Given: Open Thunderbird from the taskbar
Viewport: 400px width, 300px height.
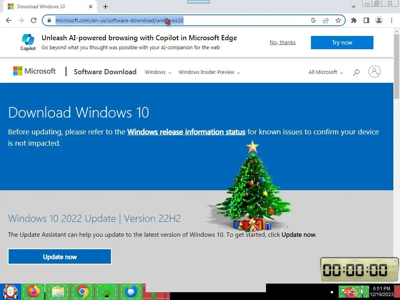Looking at the screenshot, I should 131,291.
